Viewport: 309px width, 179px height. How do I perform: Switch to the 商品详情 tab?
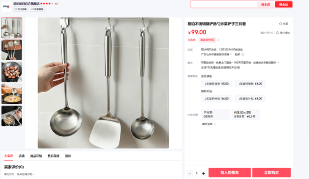[36, 156]
